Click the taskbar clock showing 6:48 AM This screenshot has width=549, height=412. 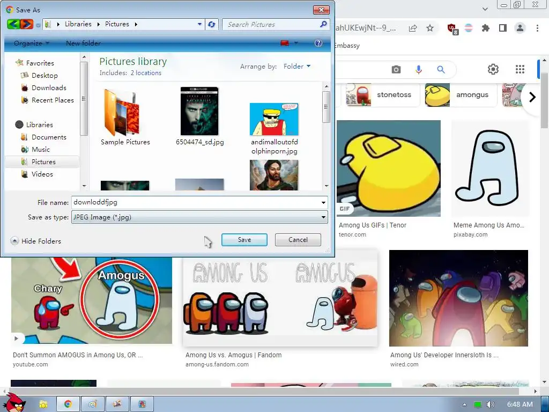point(520,404)
